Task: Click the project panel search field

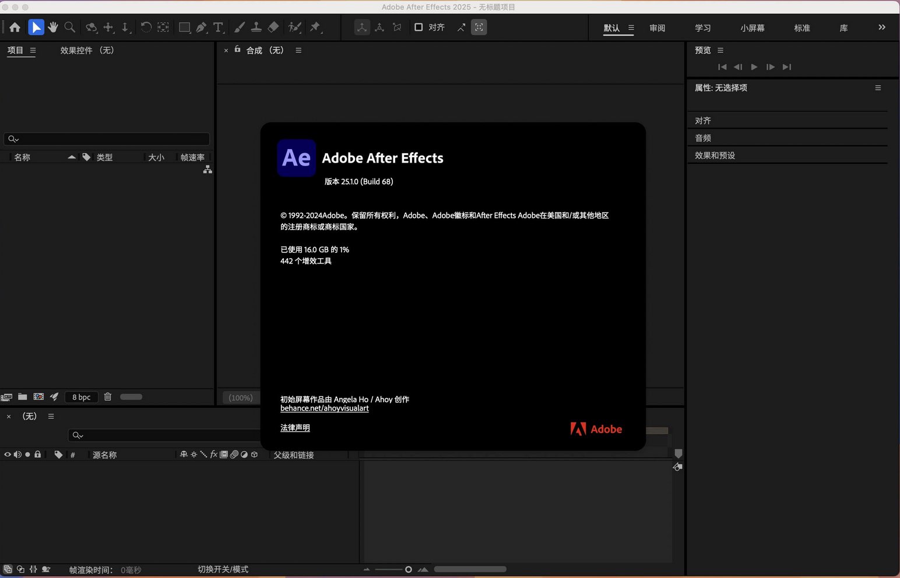Action: [107, 139]
